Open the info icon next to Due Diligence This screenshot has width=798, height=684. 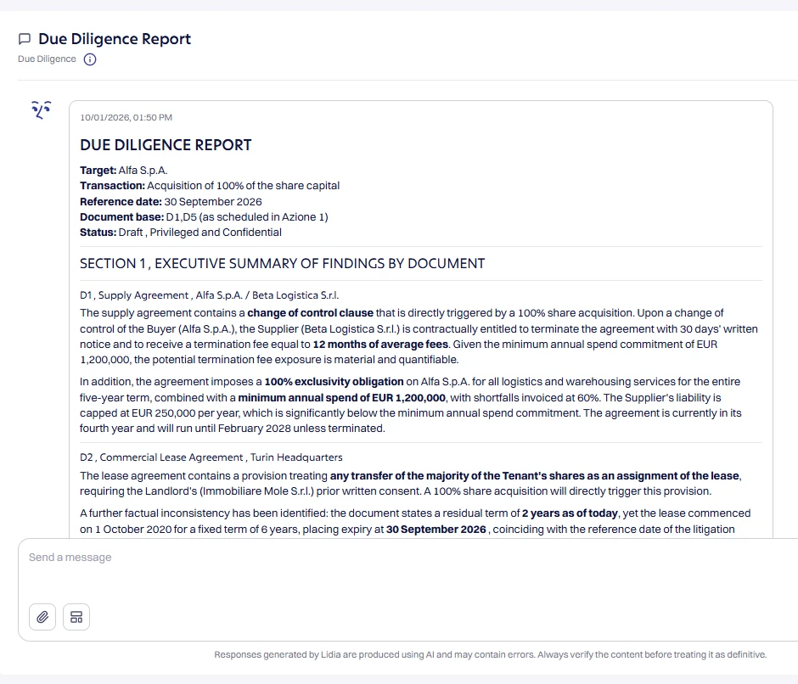90,59
